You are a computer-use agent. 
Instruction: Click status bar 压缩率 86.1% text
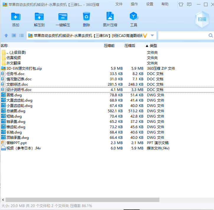81,206
